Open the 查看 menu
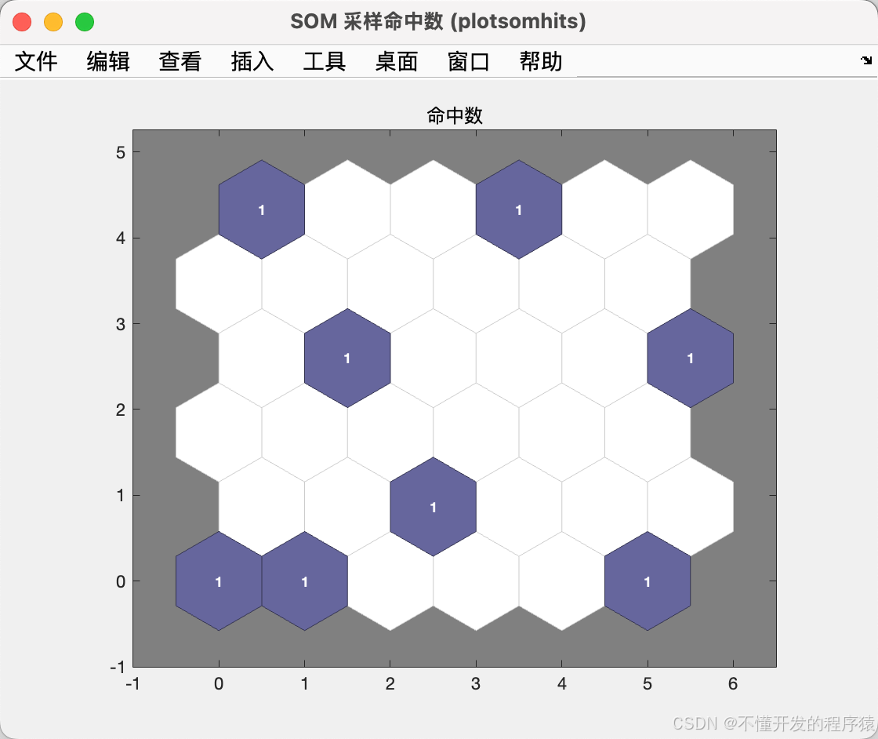 [180, 62]
